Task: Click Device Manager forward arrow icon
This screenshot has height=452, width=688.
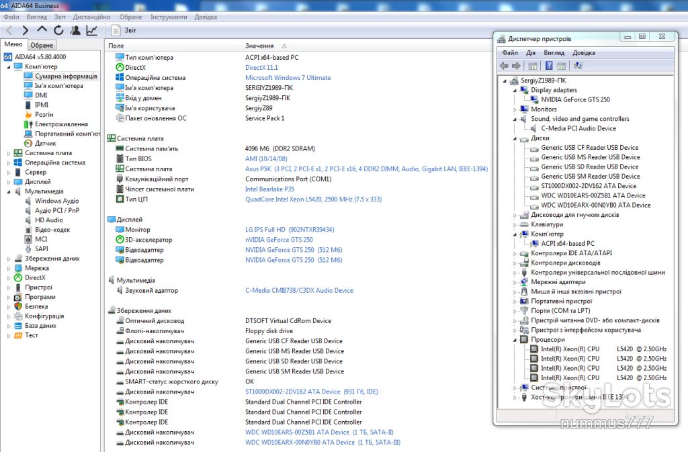Action: pos(516,66)
